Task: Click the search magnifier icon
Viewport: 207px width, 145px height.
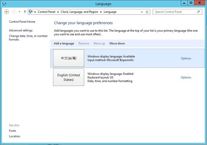Action: coord(198,12)
